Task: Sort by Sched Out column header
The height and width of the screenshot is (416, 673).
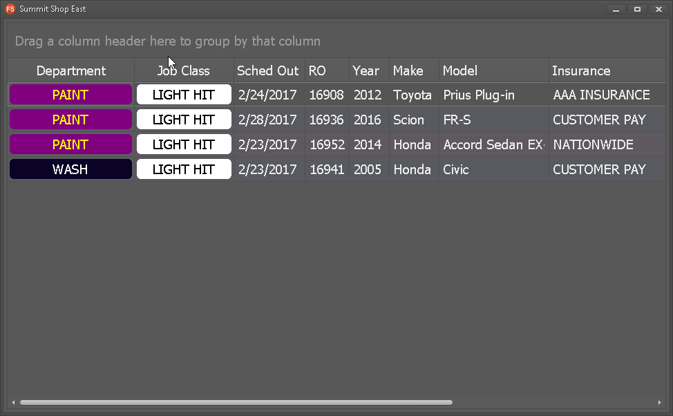Action: tap(267, 70)
